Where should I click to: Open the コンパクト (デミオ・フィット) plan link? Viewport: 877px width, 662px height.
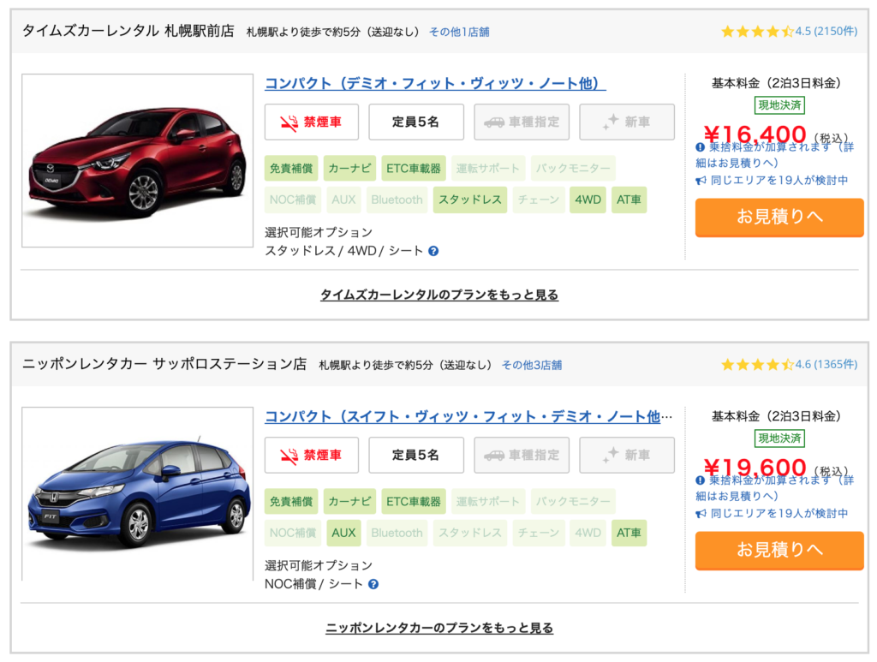(x=435, y=84)
